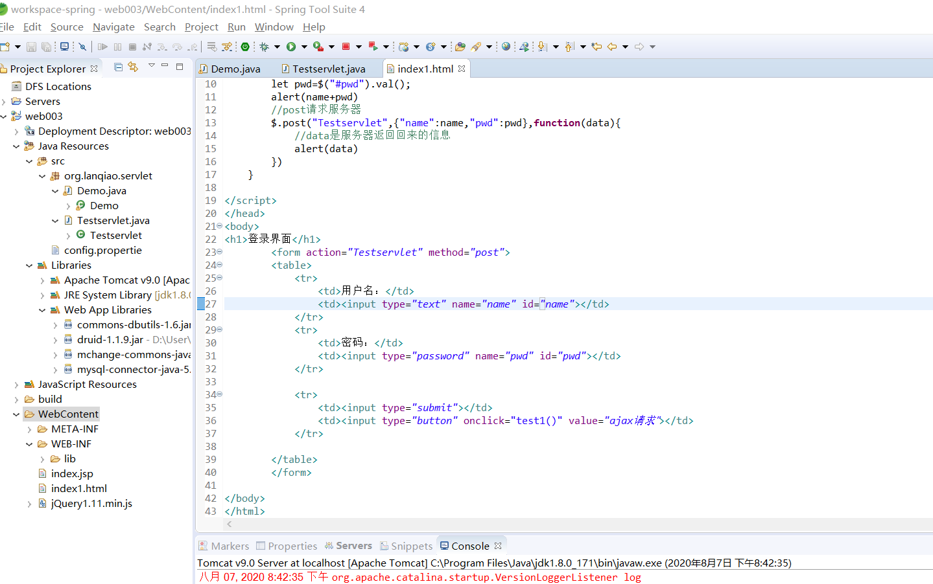Viewport: 933px width, 584px height.
Task: Click the blue S new server icon
Action: (x=431, y=47)
